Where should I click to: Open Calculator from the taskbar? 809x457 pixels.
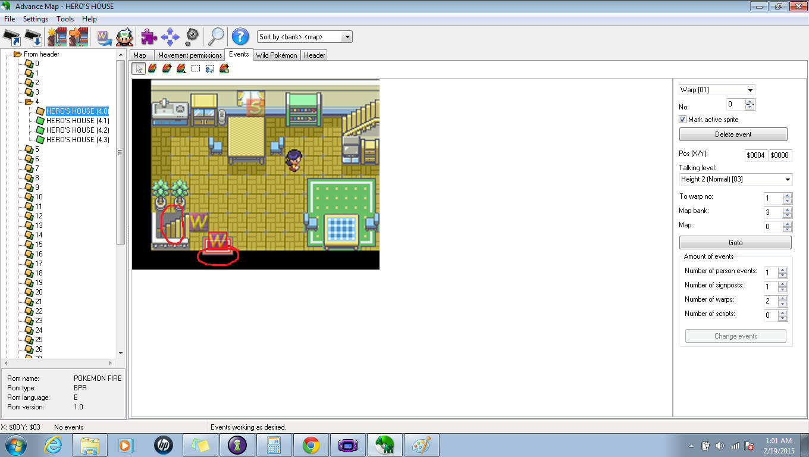pos(274,445)
